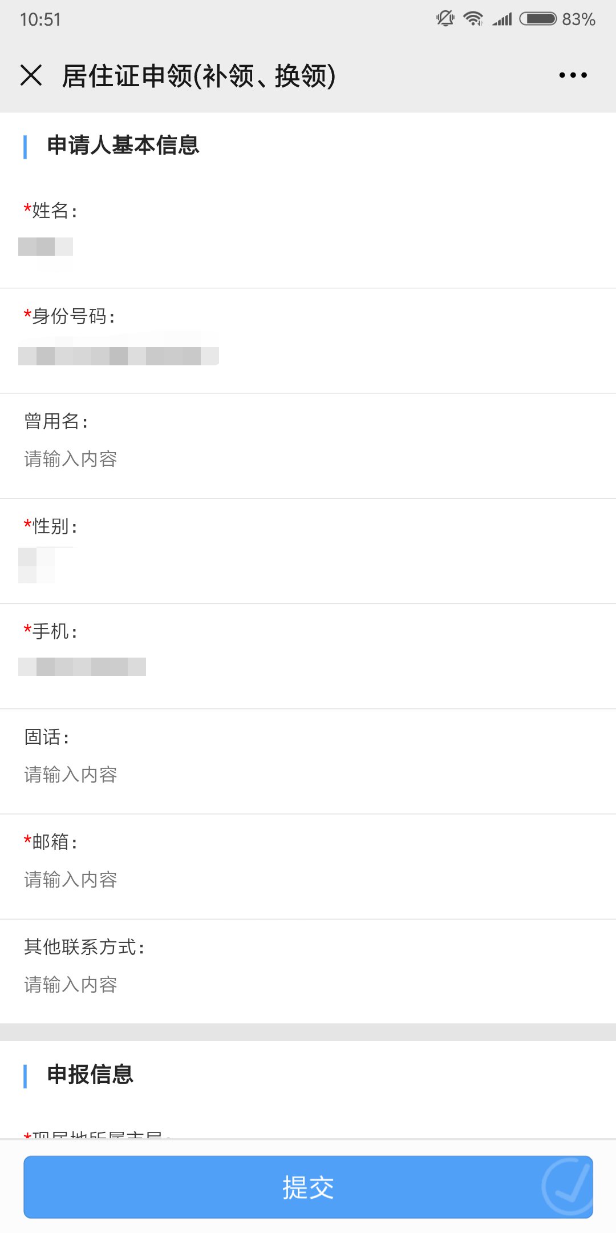Image resolution: width=616 pixels, height=1233 pixels.
Task: Tap the Wi-Fi status icon
Action: 473,19
